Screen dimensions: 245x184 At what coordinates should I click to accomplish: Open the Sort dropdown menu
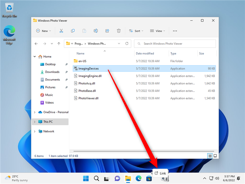click(136, 31)
